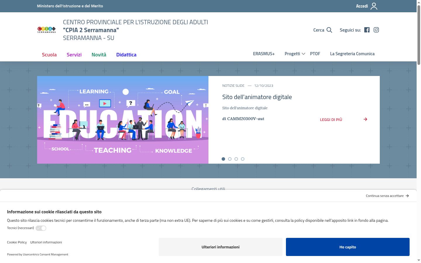
Task: Click the "CPIA 2 Serramanna" school title
Action: [91, 30]
